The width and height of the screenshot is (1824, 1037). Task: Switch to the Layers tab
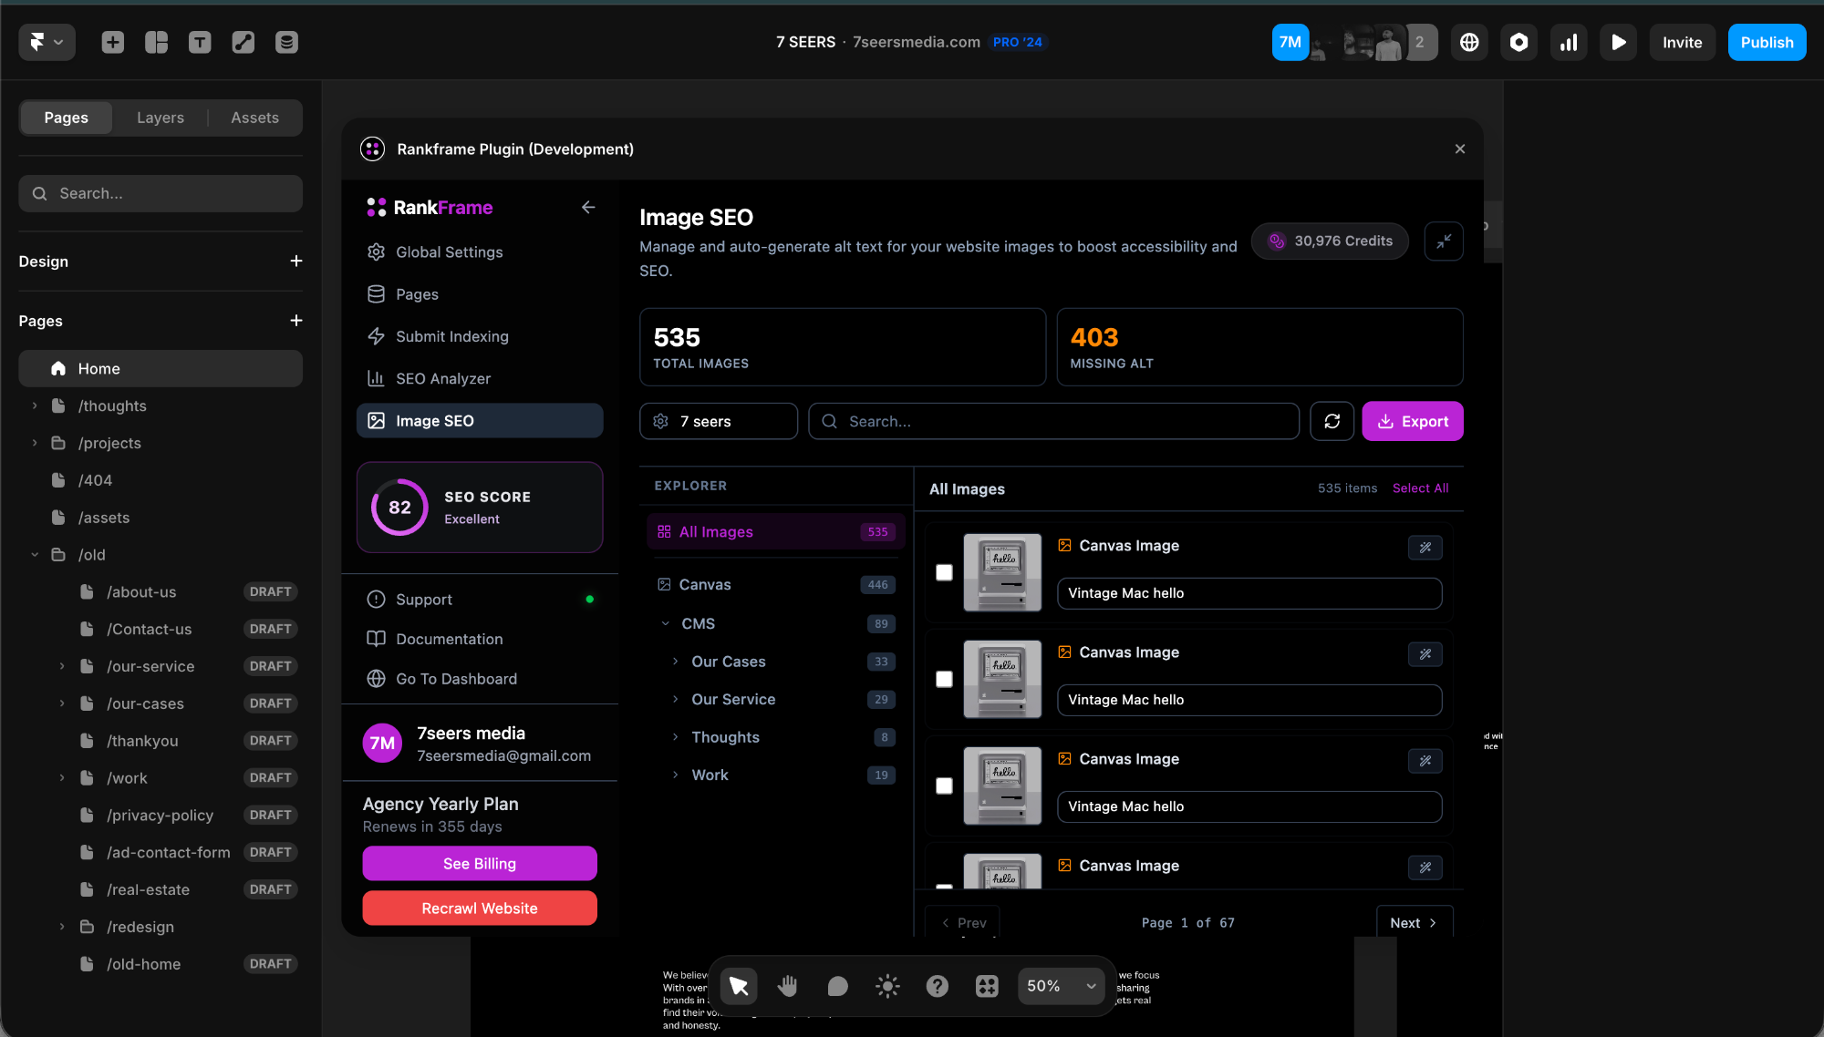coord(161,118)
